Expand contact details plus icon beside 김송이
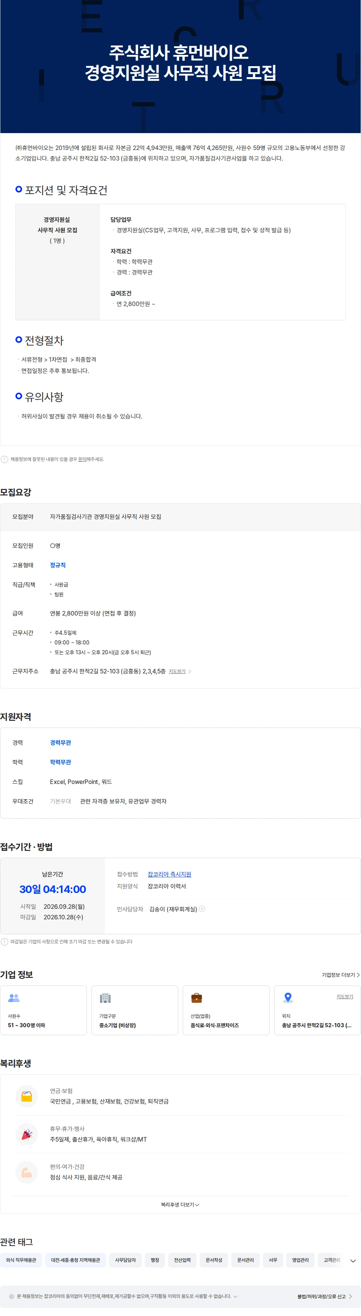361x1316 pixels. click(202, 908)
